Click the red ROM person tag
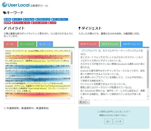The width and height of the screenshot is (151, 131). [7, 23]
